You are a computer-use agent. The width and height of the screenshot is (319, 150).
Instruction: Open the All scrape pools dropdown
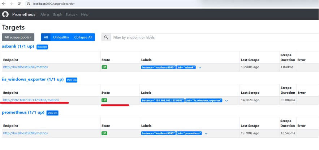[x=18, y=37]
